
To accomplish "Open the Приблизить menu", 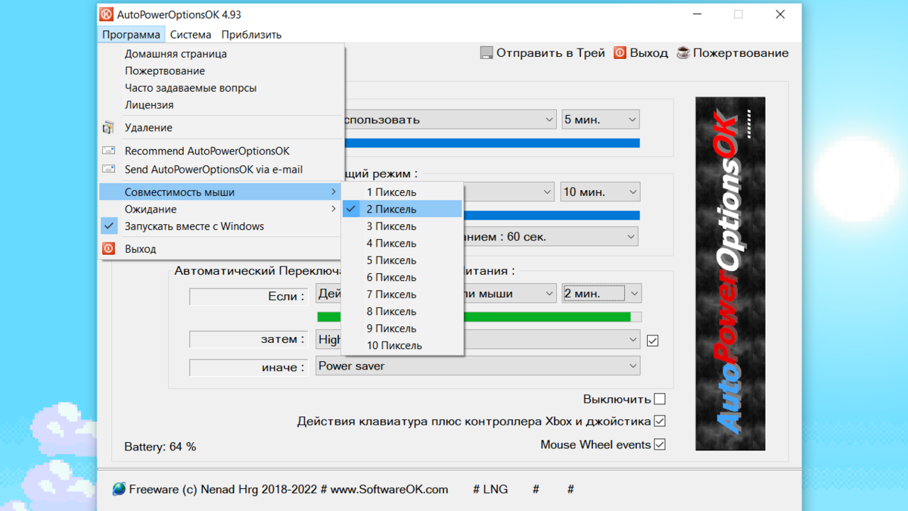I will click(x=251, y=34).
